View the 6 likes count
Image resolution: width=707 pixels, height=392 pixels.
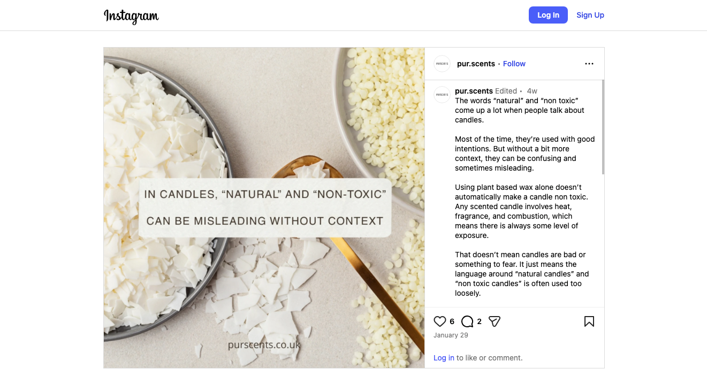coord(452,321)
